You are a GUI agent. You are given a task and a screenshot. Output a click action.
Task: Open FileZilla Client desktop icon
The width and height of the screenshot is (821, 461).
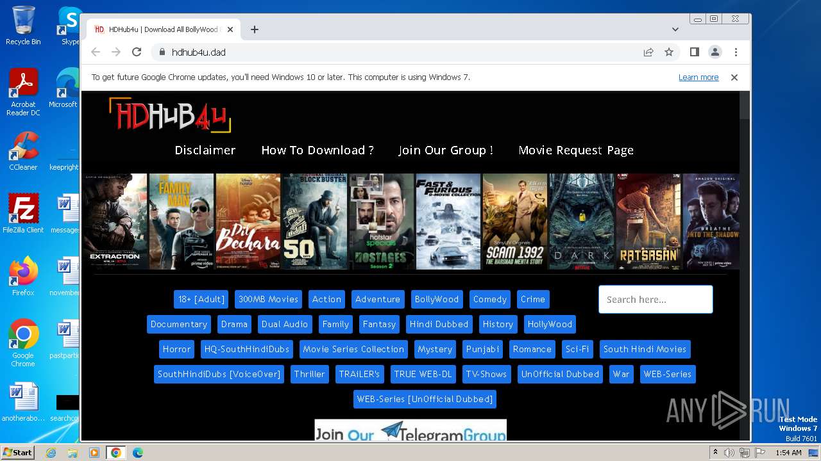pos(23,214)
